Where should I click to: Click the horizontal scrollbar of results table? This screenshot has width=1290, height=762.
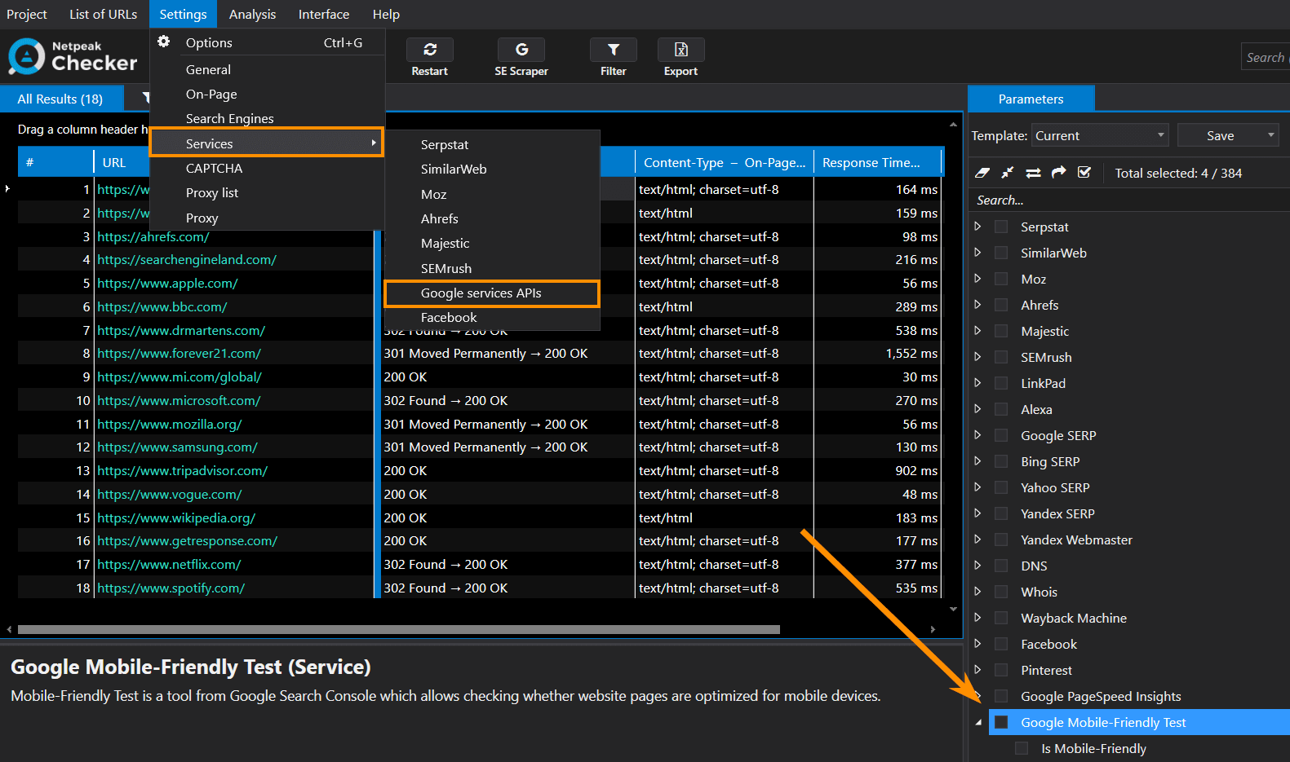coord(398,629)
